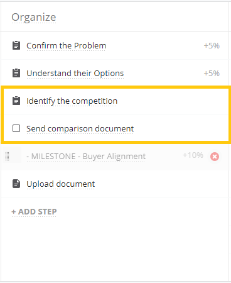
Task: Check the Send comparison document checkbox
Action: click(x=16, y=128)
